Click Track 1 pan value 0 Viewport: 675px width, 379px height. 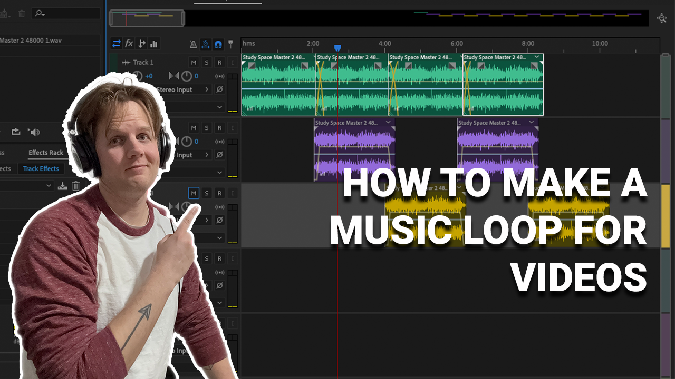[197, 76]
